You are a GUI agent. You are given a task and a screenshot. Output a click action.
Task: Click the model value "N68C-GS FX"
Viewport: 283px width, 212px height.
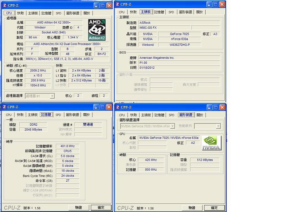pos(165,28)
